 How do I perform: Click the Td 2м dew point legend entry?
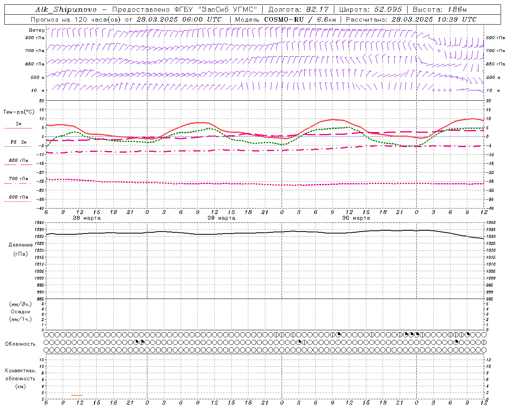[x=18, y=142]
